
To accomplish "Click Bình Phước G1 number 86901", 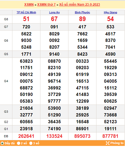I will tap(82, 129).
